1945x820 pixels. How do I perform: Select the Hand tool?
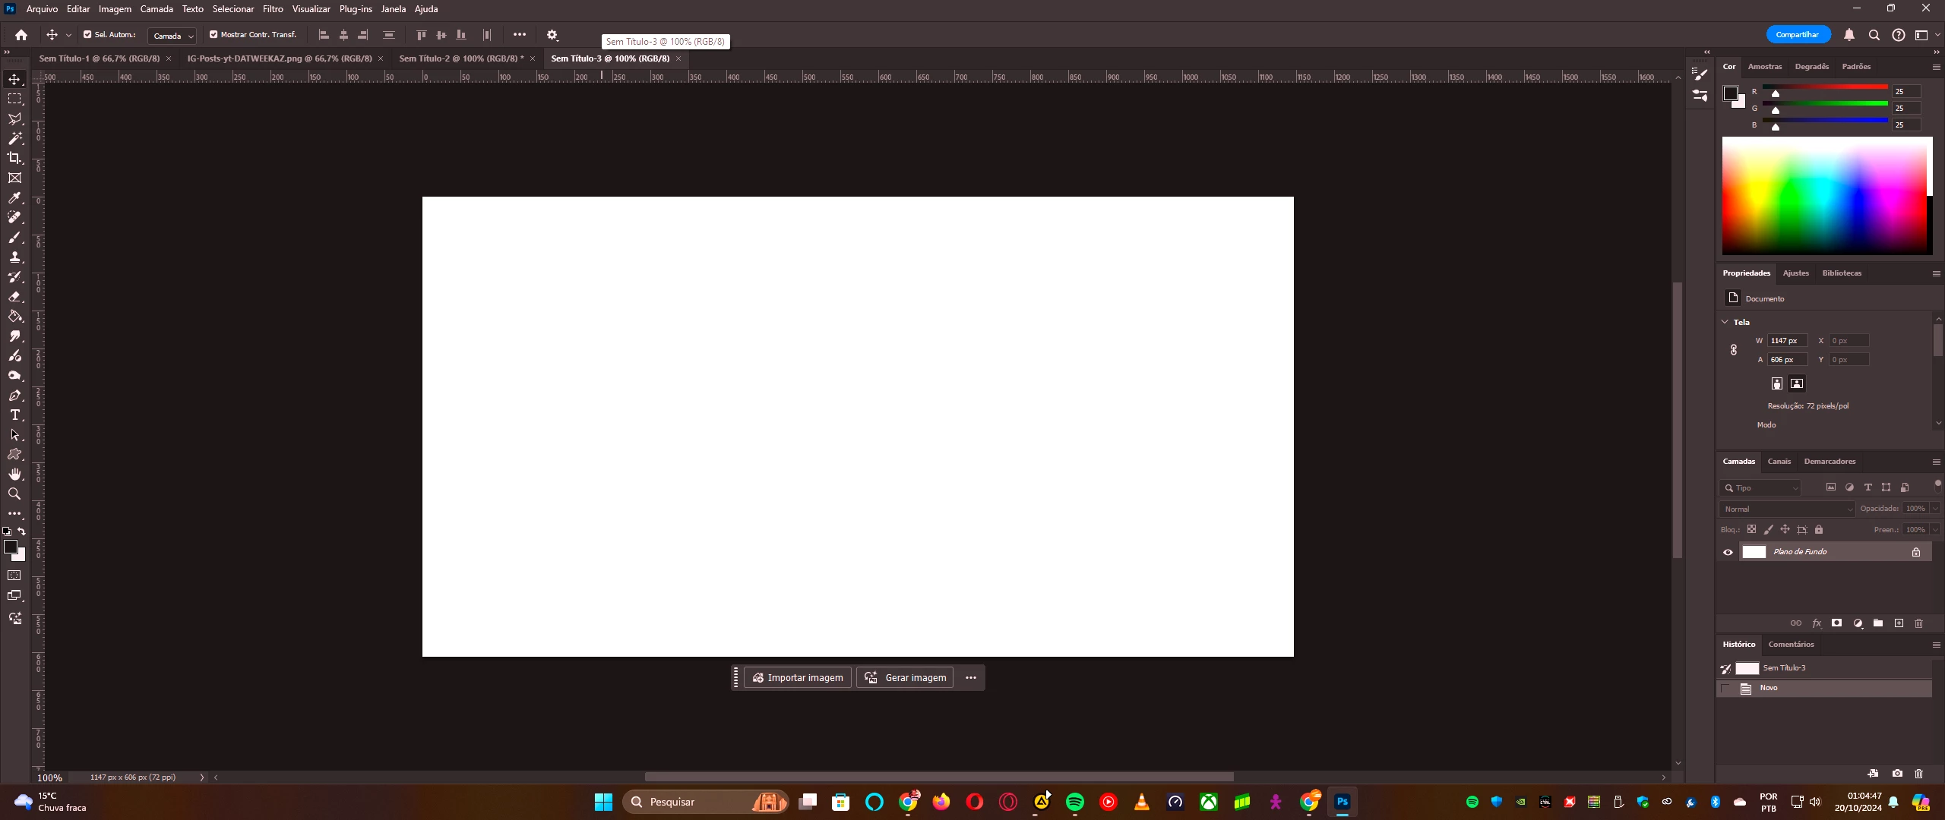coord(14,474)
